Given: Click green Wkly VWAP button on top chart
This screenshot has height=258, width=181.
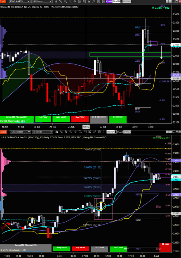Looking at the screenshot, I should tap(61, 119).
